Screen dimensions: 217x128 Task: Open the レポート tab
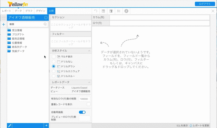(x=6, y=11)
